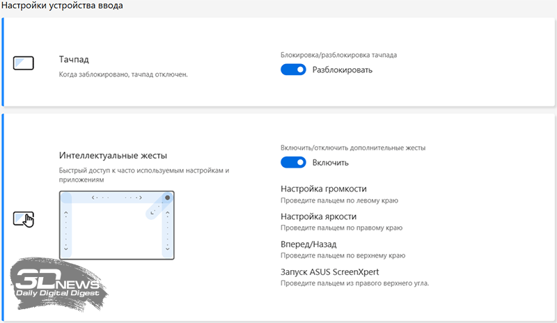Click the right edge strip in touchpad illustration
Screen dimensions: 557x323
click(x=166, y=230)
